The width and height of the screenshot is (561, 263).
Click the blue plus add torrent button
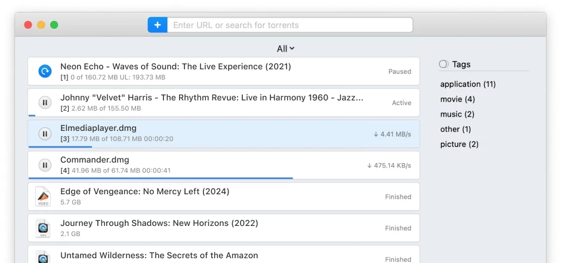coord(158,25)
